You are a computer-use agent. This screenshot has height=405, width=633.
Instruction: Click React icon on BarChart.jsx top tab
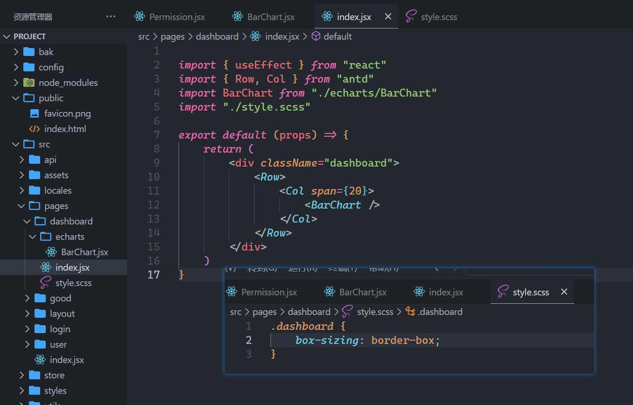pos(238,16)
